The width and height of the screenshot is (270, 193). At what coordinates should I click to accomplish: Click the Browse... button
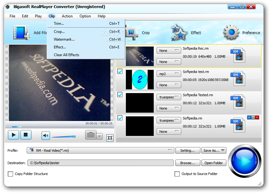[x=188, y=163]
